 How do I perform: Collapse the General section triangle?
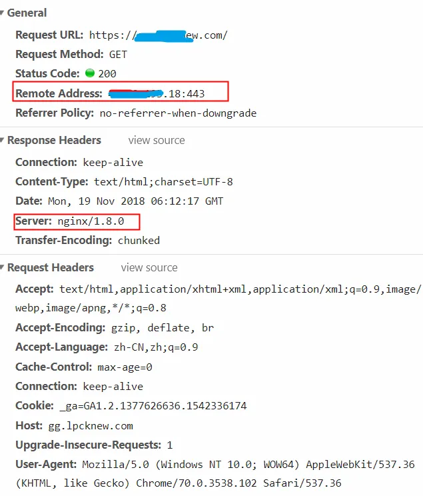(2, 13)
